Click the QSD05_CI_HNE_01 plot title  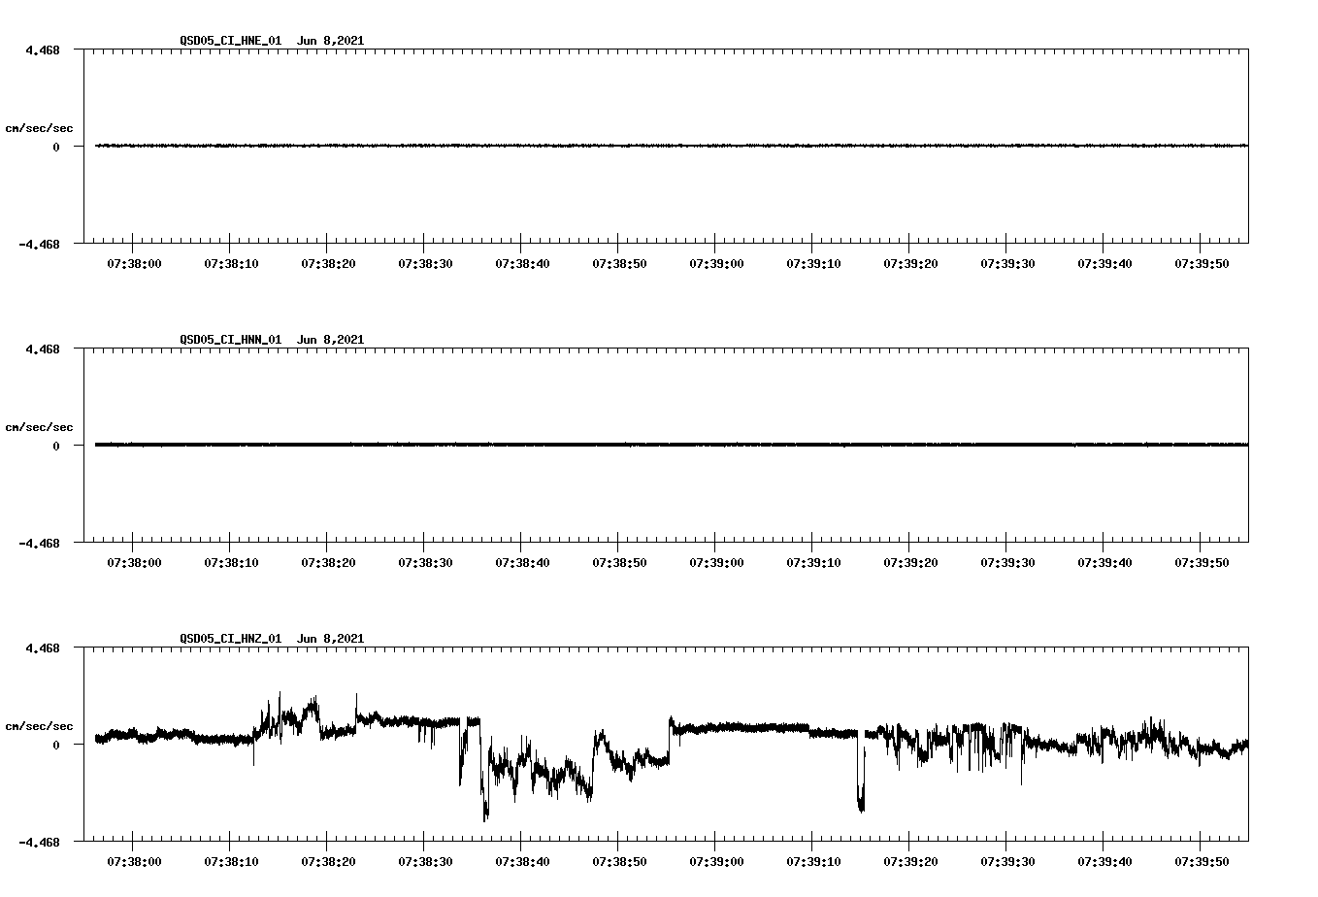coord(231,41)
